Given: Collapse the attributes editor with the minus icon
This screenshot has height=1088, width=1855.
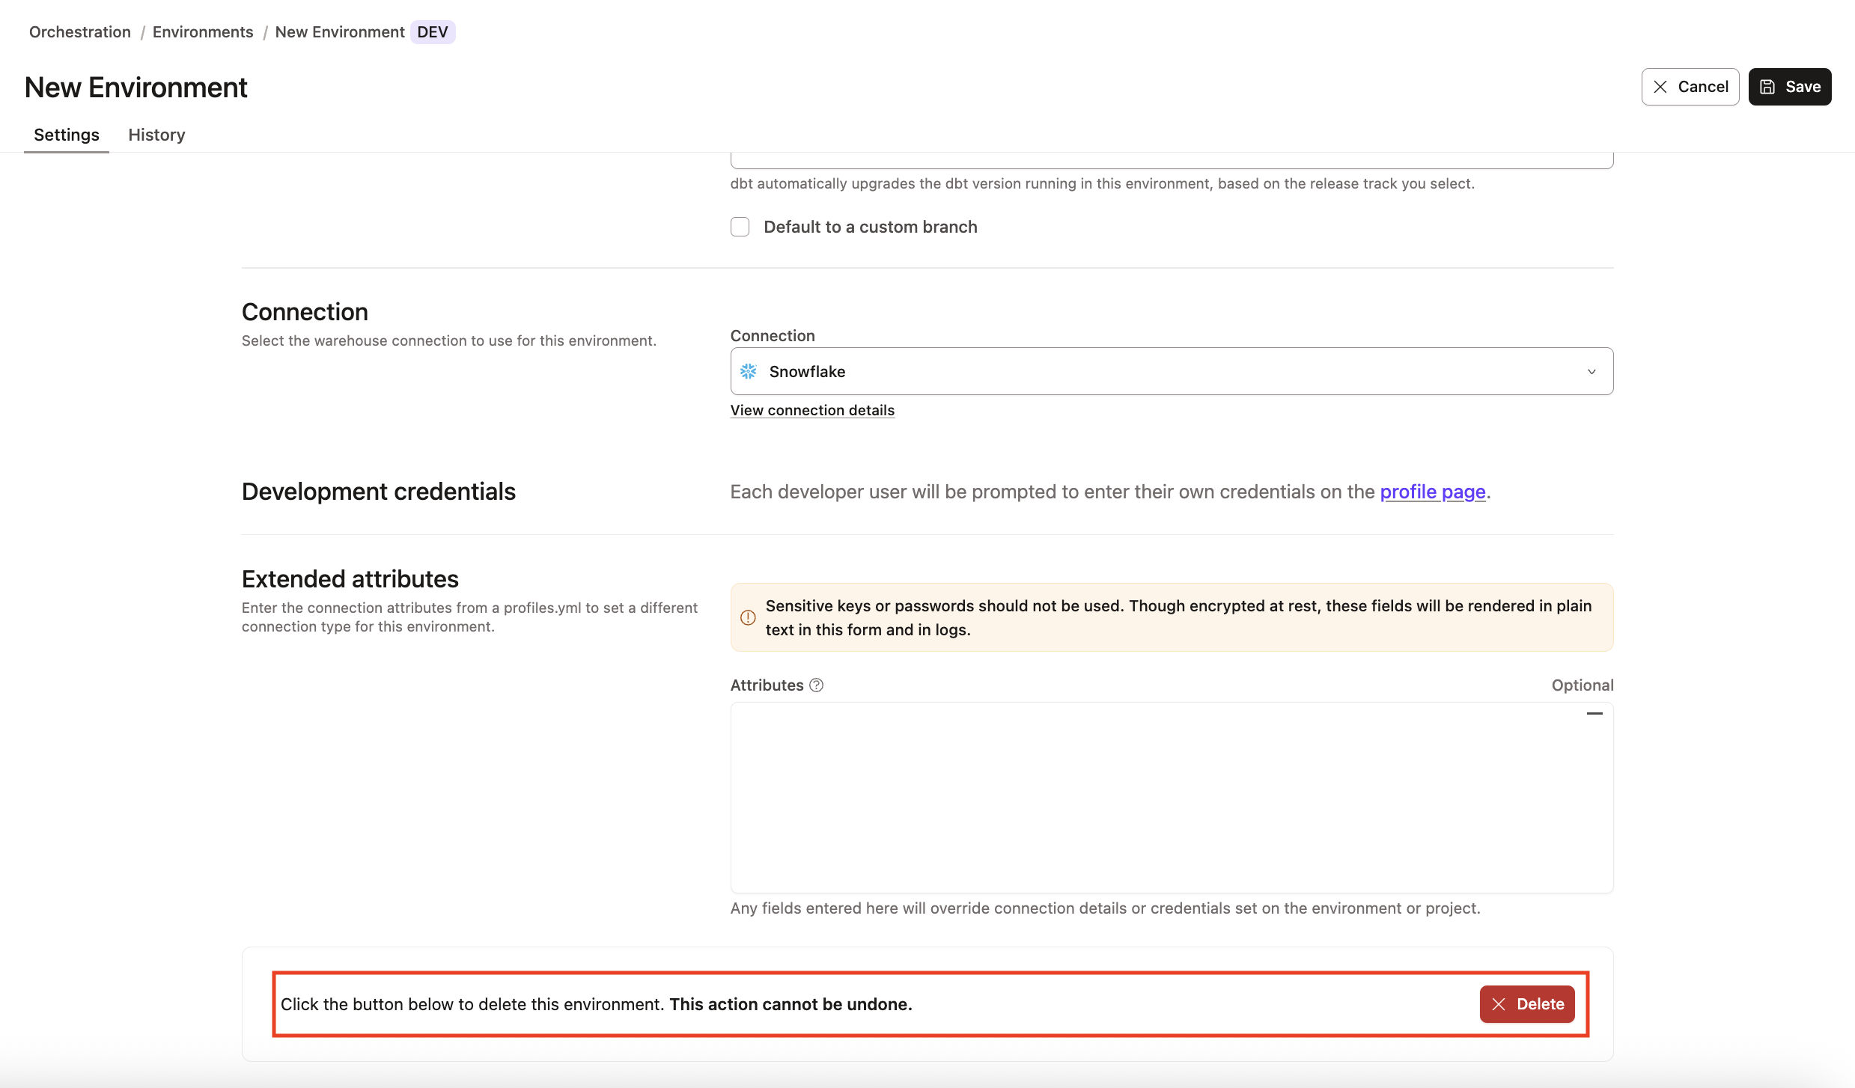Looking at the screenshot, I should (x=1594, y=713).
